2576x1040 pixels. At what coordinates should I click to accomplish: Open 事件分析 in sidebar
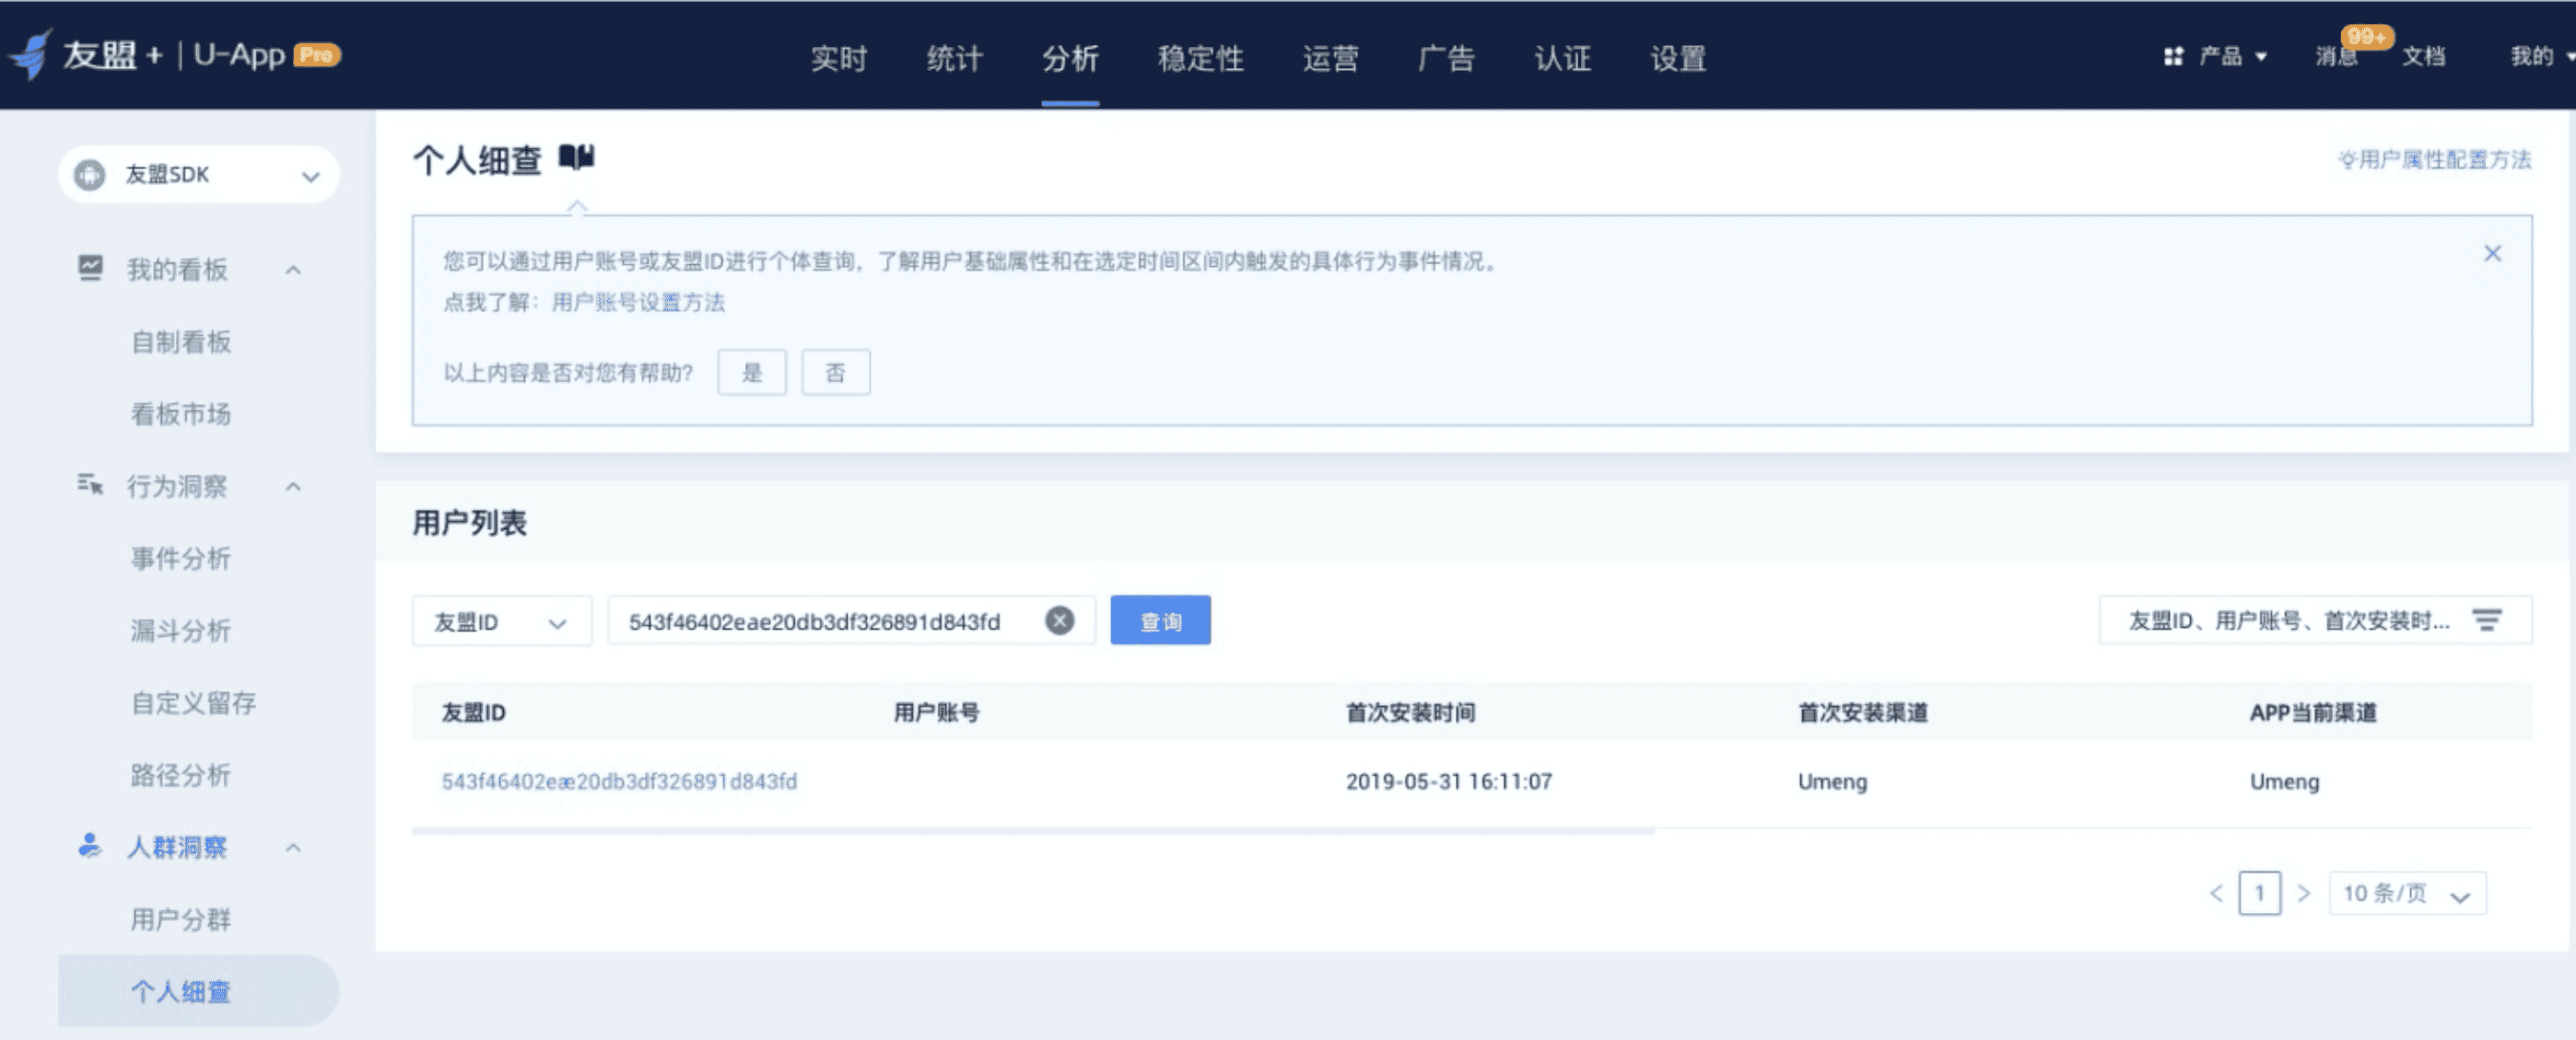181,559
